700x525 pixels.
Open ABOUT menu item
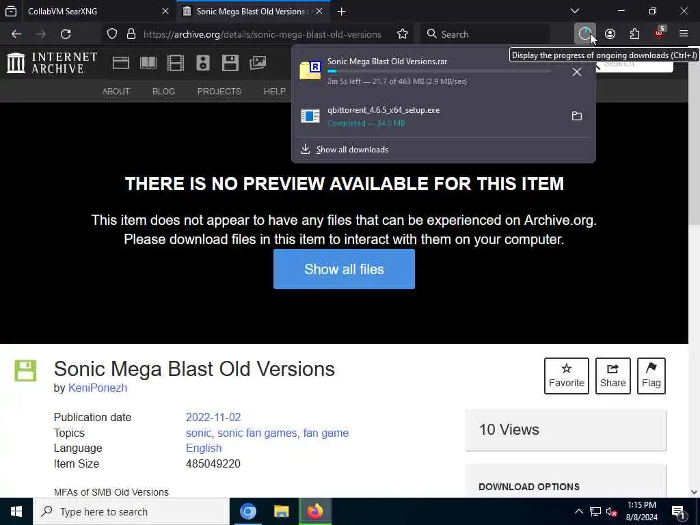(116, 91)
